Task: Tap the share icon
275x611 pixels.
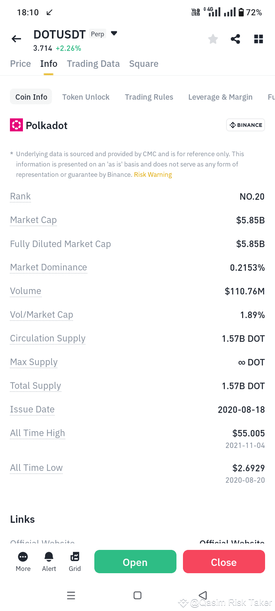Action: pyautogui.click(x=236, y=39)
